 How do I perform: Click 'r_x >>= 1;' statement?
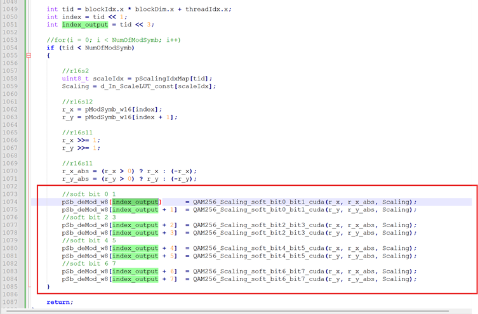tap(81, 140)
